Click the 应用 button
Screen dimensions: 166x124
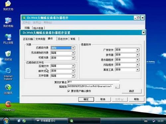point(120,99)
